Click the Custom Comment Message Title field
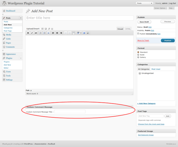The height and width of the screenshot is (147, 178). (70, 112)
